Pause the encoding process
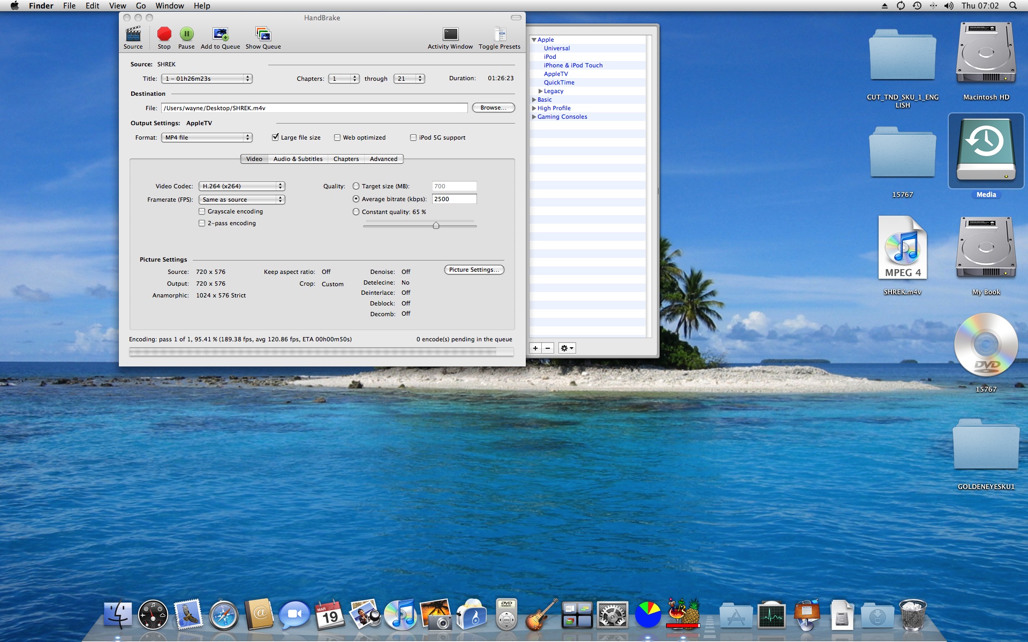 [186, 35]
